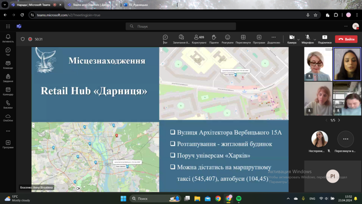
Task: Open meeting apps (Програми) in the toolbar
Action: pyautogui.click(x=259, y=39)
